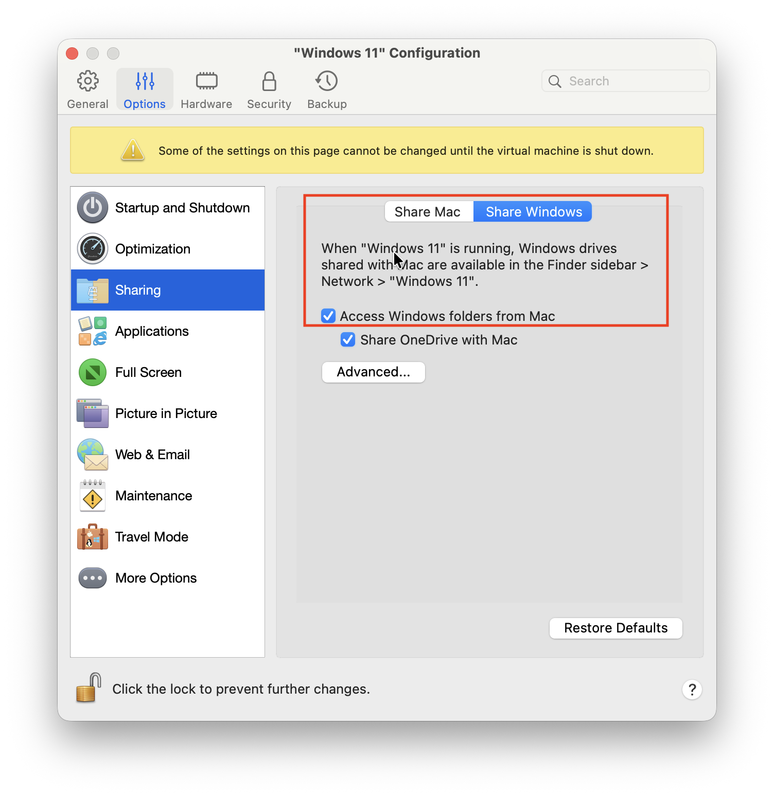
Task: Select the Startup and Shutdown label
Action: (183, 208)
